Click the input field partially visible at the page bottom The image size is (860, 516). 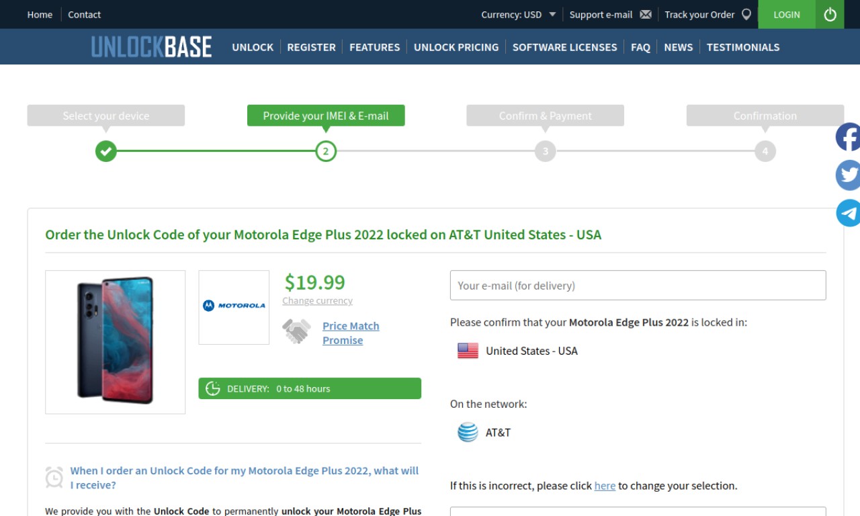638,511
